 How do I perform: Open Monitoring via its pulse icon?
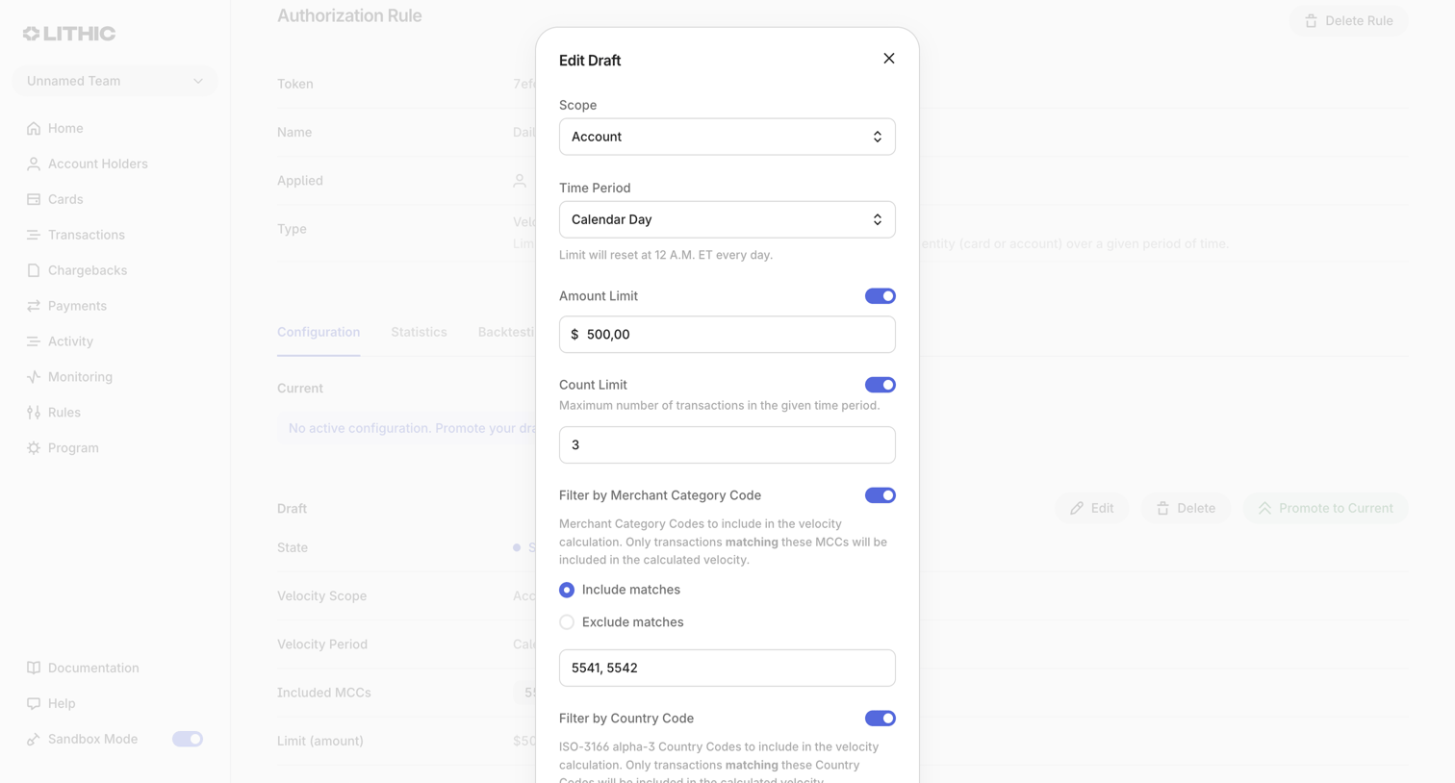pyautogui.click(x=34, y=377)
